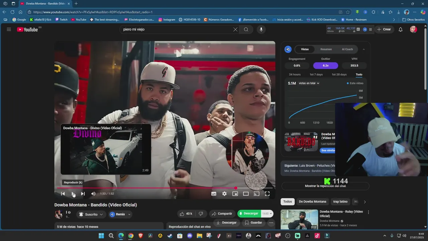Open more actions three dots menu

pos(271,223)
